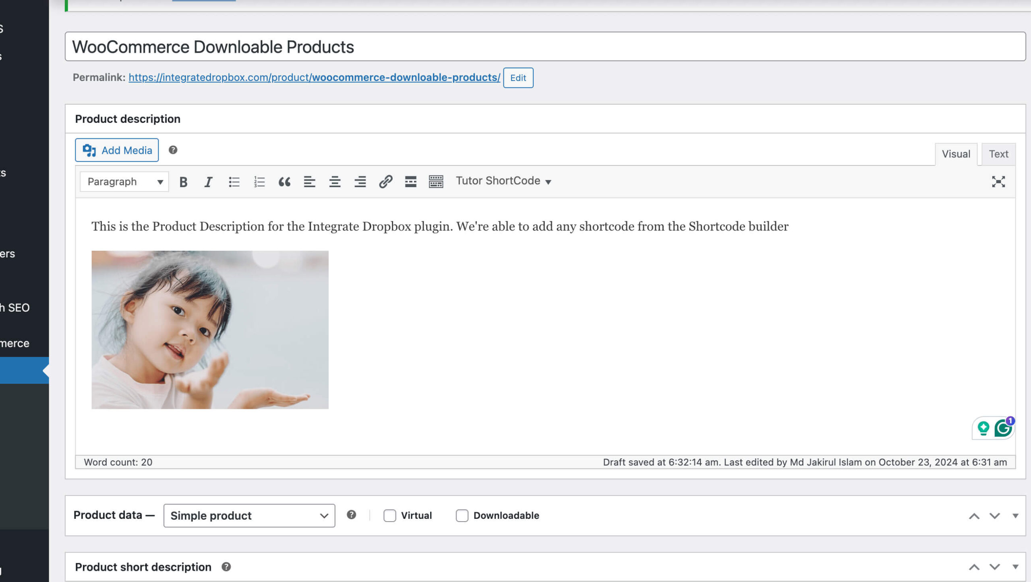
Task: Click the Ordered list icon
Action: [x=259, y=181]
